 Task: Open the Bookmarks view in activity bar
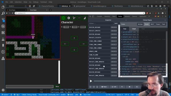pyautogui.click(x=3, y=45)
